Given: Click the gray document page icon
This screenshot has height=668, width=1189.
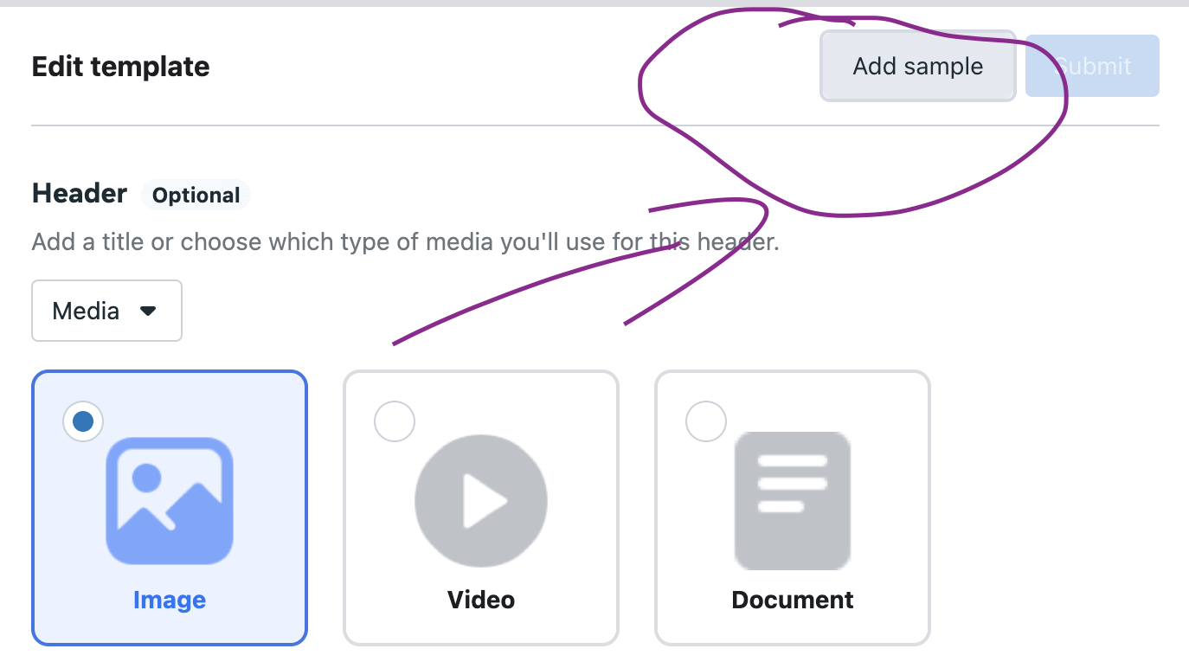Looking at the screenshot, I should click(x=793, y=501).
